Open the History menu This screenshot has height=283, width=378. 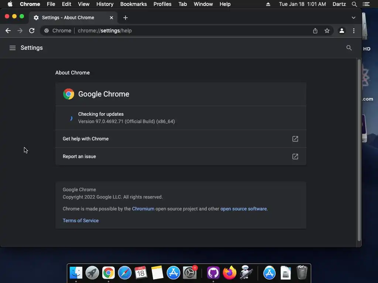(x=104, y=4)
